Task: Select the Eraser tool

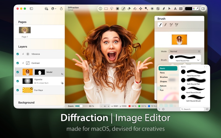Action: point(129,9)
